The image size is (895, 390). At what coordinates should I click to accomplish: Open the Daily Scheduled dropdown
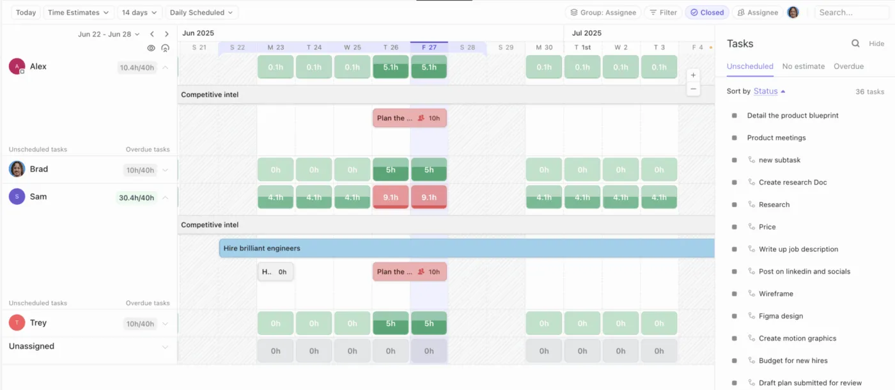pyautogui.click(x=201, y=12)
